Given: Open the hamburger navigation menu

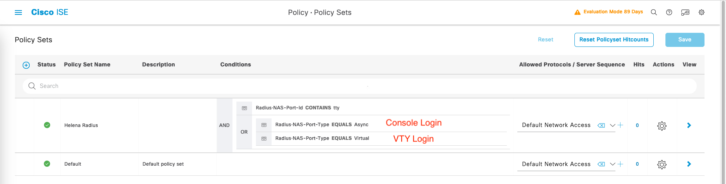Looking at the screenshot, I should (x=18, y=13).
